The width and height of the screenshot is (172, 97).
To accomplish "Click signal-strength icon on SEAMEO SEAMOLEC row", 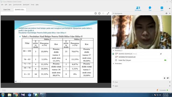I will (x=161, y=54).
